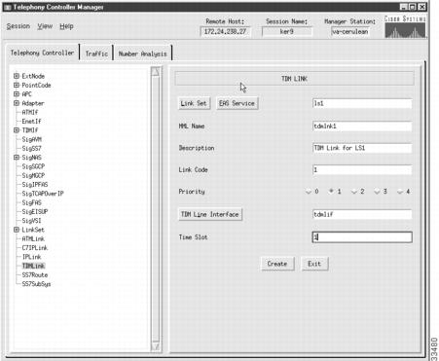Switch to the Telephony Controller tab
The image size is (439, 361).
(x=42, y=53)
